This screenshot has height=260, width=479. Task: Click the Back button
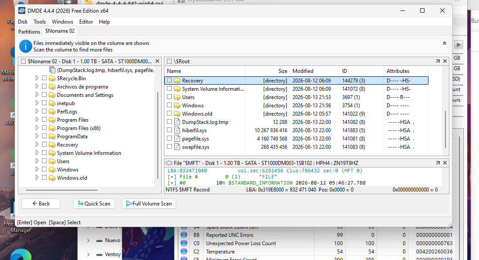[41, 204]
